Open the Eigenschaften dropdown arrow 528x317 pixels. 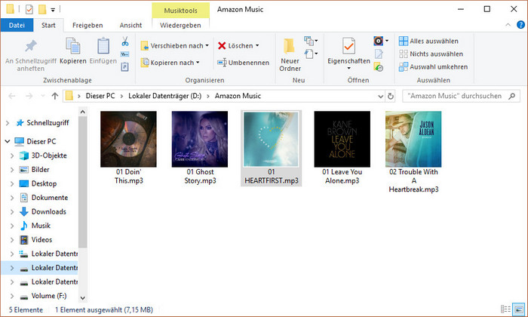(x=348, y=69)
